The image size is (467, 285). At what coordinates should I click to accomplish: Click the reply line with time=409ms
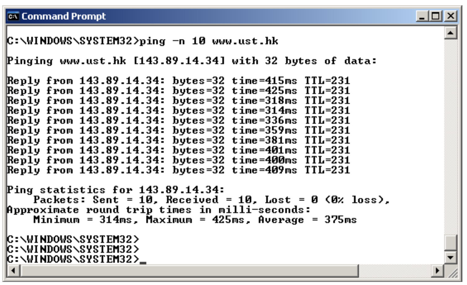coord(178,170)
